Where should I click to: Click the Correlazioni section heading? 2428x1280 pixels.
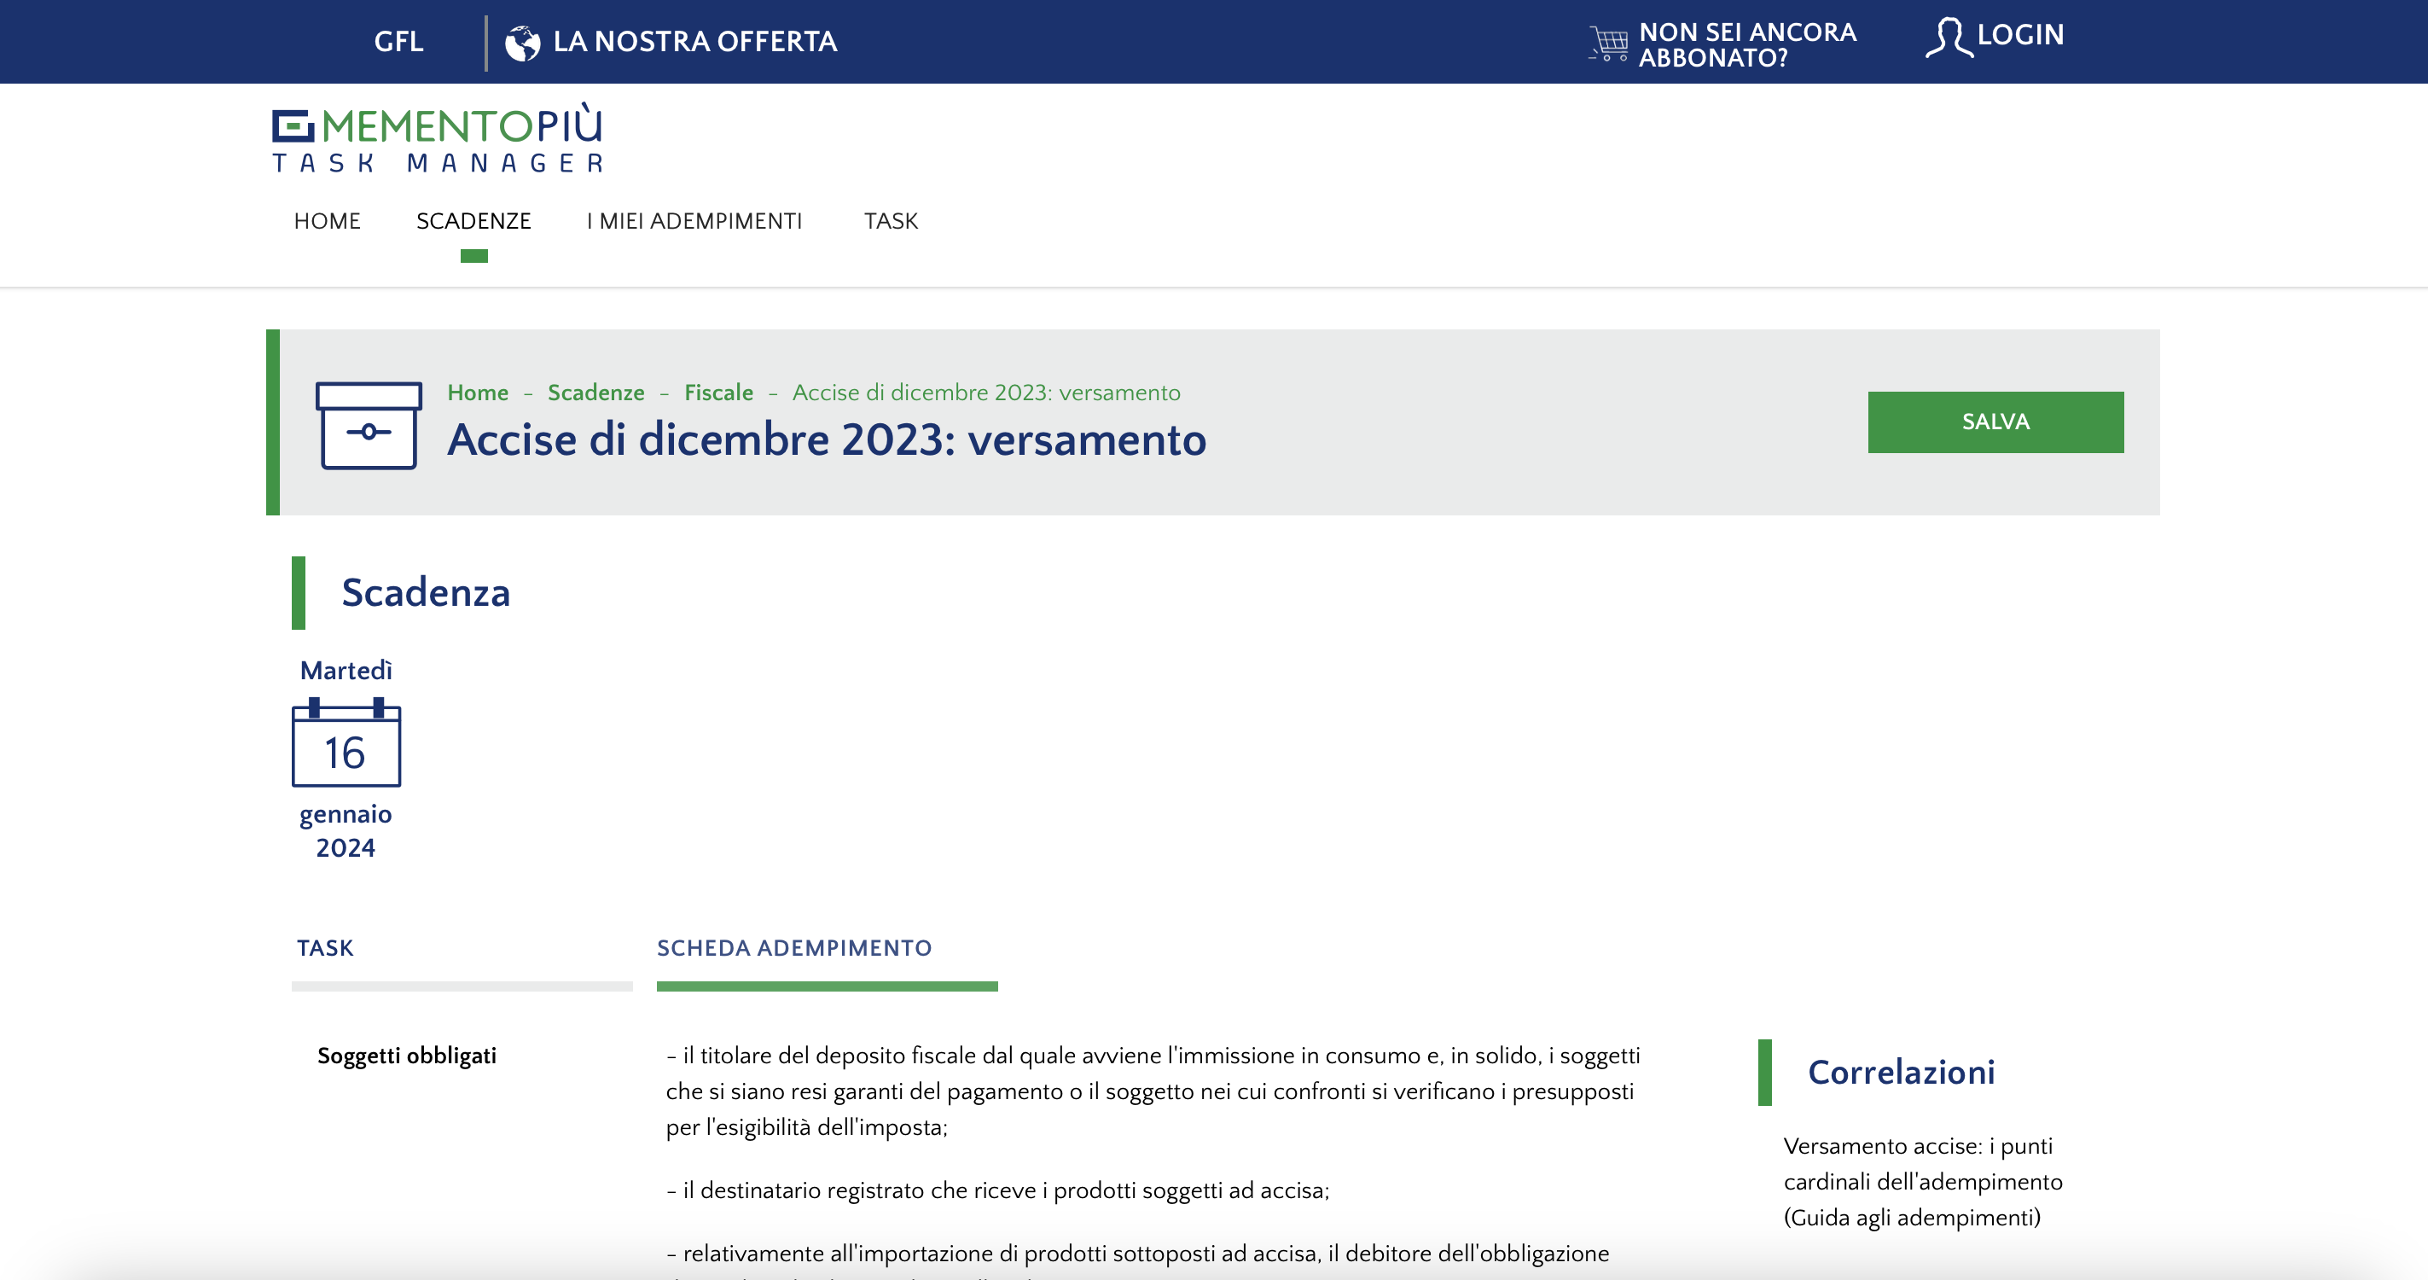(x=1901, y=1072)
